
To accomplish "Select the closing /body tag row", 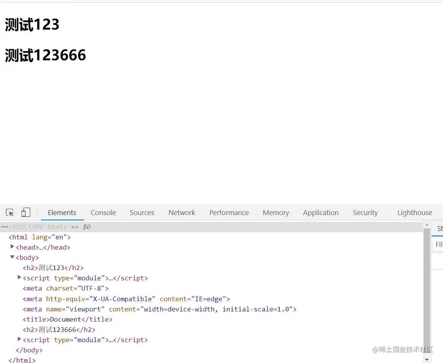I will click(x=29, y=350).
